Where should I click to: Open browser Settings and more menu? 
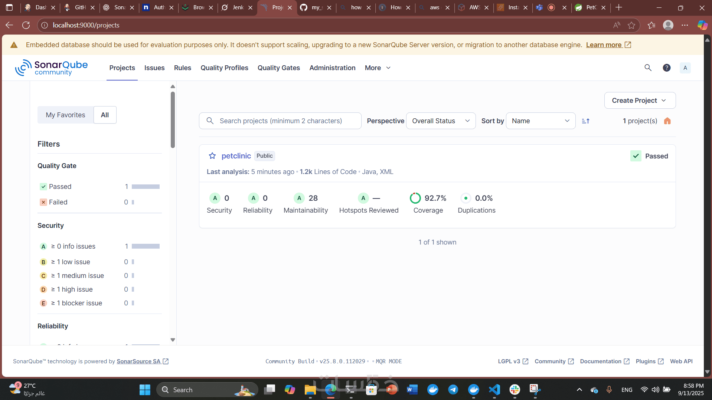tap(685, 25)
